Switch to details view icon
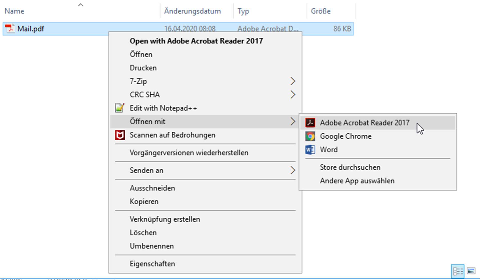 point(458,271)
